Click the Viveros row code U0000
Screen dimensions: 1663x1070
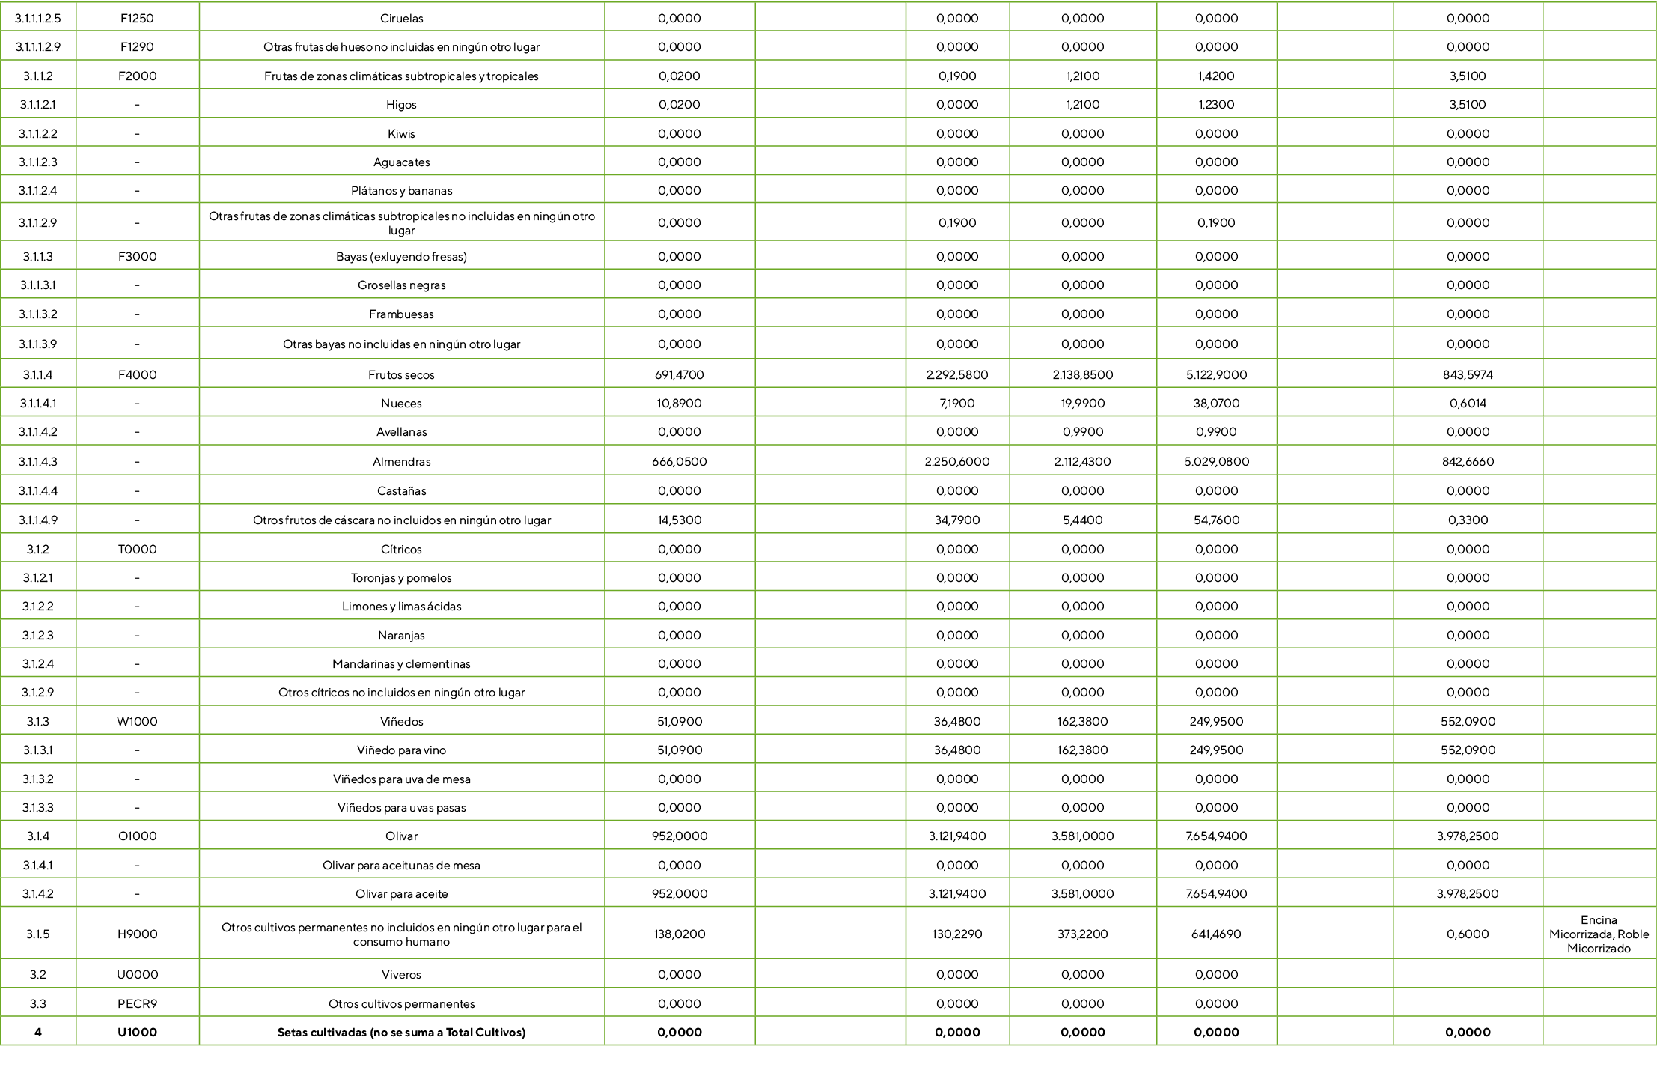[138, 974]
